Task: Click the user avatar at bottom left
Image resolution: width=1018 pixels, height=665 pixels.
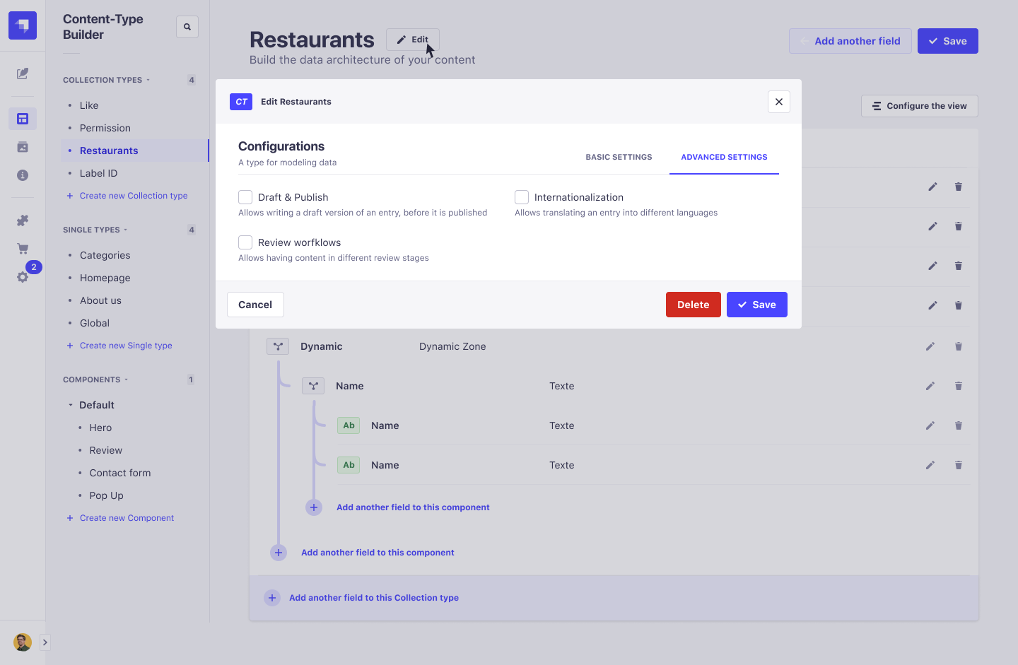Action: 22,642
